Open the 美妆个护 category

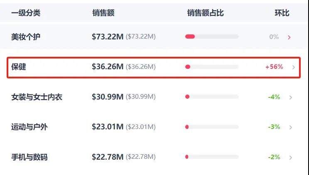coord(26,37)
